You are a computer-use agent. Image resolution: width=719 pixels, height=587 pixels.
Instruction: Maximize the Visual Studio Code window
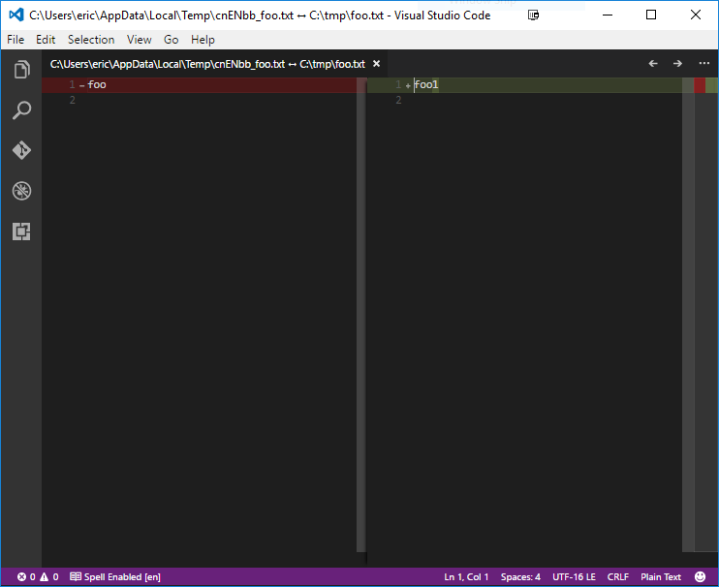[651, 15]
